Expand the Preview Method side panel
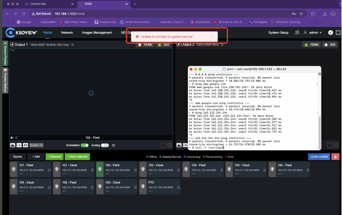342x215 pixels. [x=5, y=80]
